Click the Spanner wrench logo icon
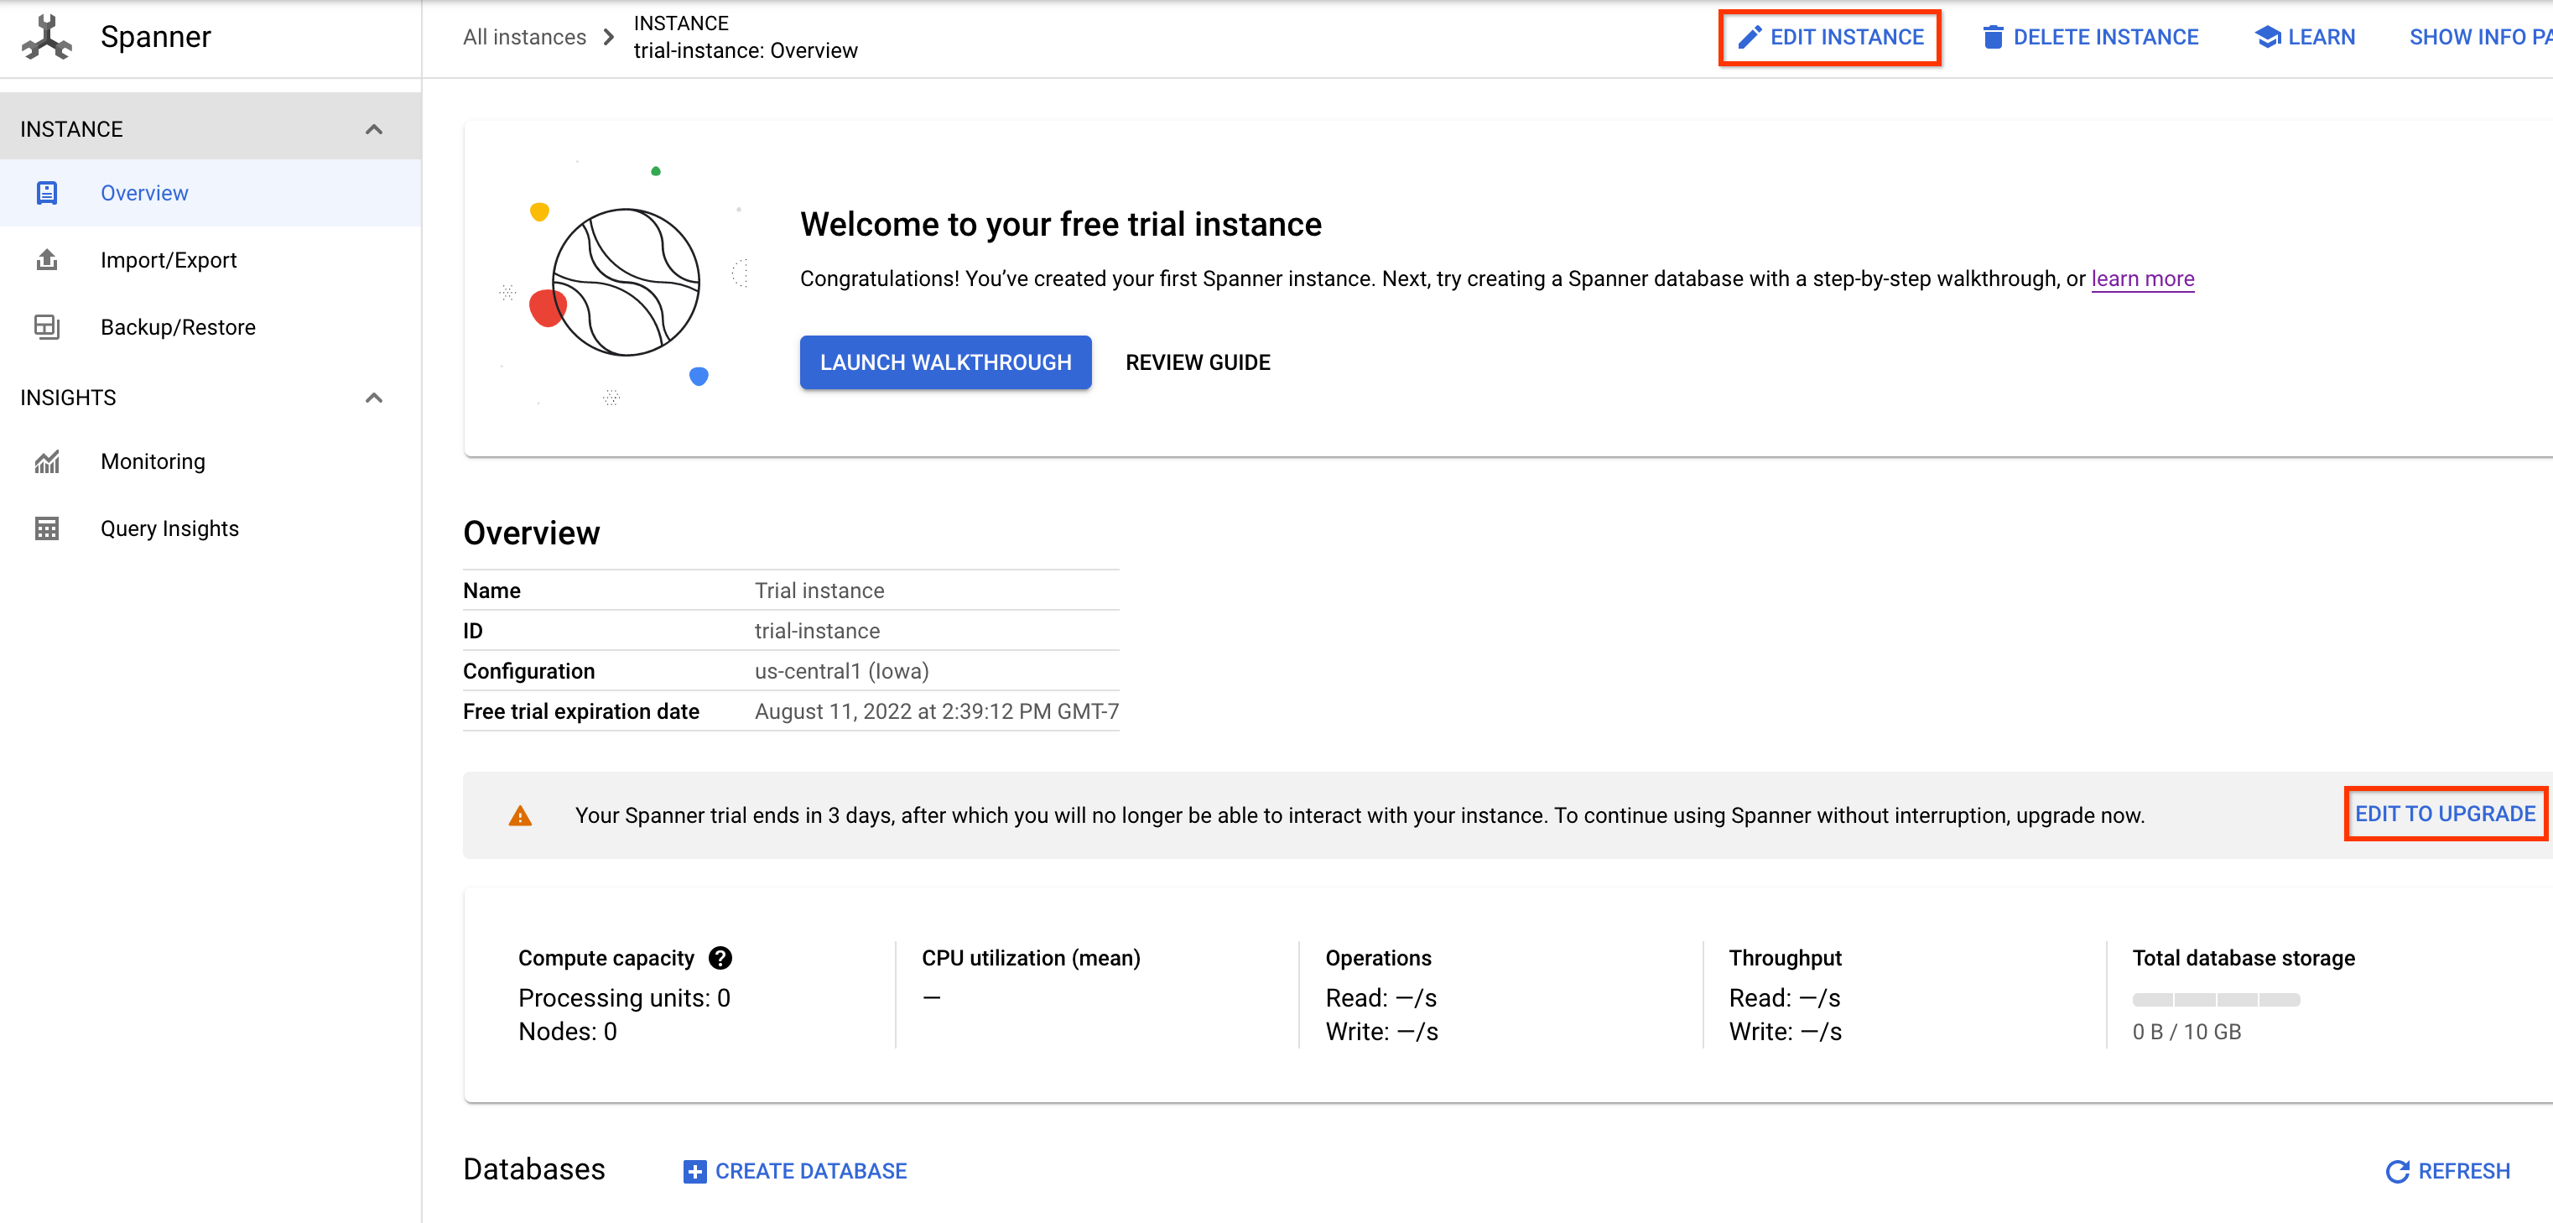This screenshot has width=2553, height=1223. [45, 38]
